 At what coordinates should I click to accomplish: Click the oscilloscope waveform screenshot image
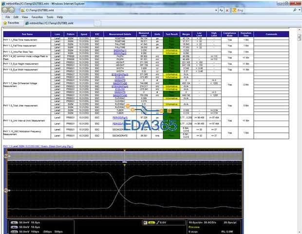pyautogui.click(x=125, y=191)
